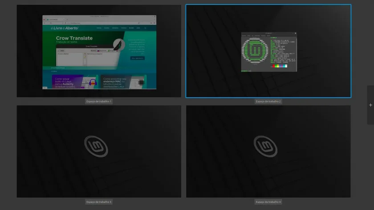Click the 'Espaço de trabalho 3' label
The height and width of the screenshot is (210, 374).
point(99,202)
